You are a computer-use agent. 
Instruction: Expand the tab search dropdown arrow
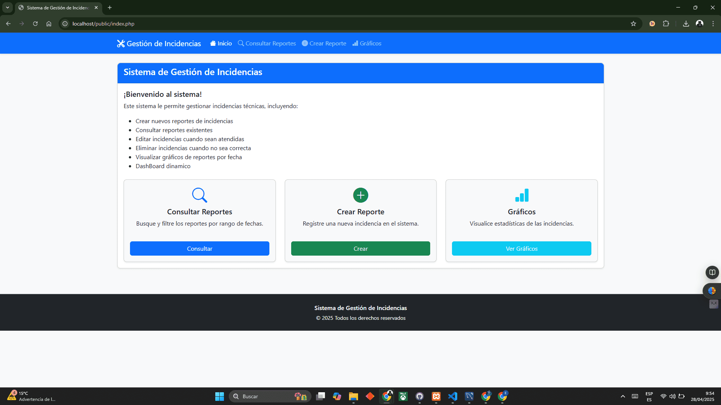[x=7, y=8]
